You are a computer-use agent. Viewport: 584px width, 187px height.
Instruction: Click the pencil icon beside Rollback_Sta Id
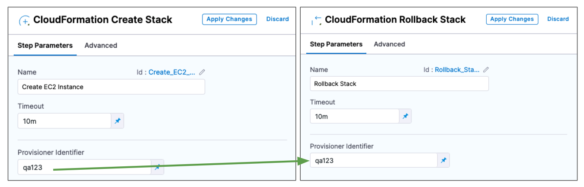coord(486,70)
